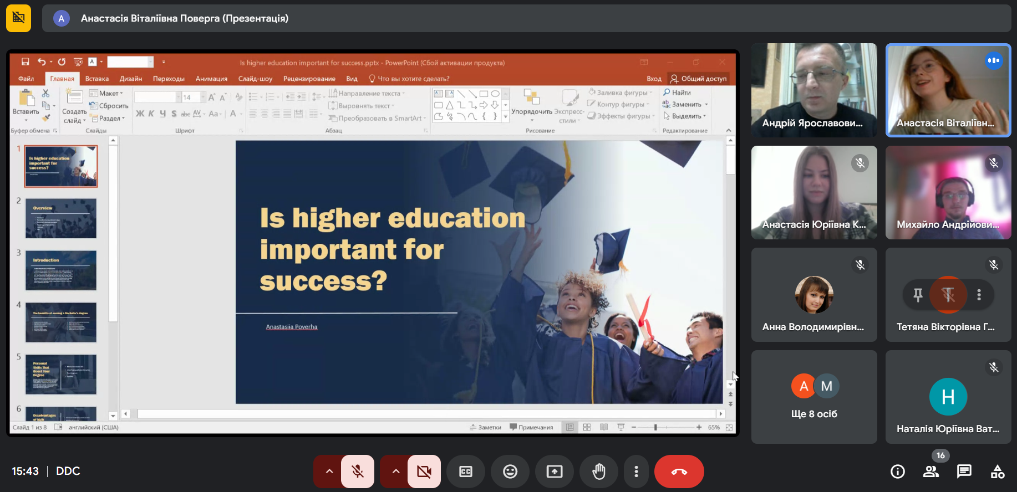Turn on camera in Meet controls

click(x=424, y=471)
